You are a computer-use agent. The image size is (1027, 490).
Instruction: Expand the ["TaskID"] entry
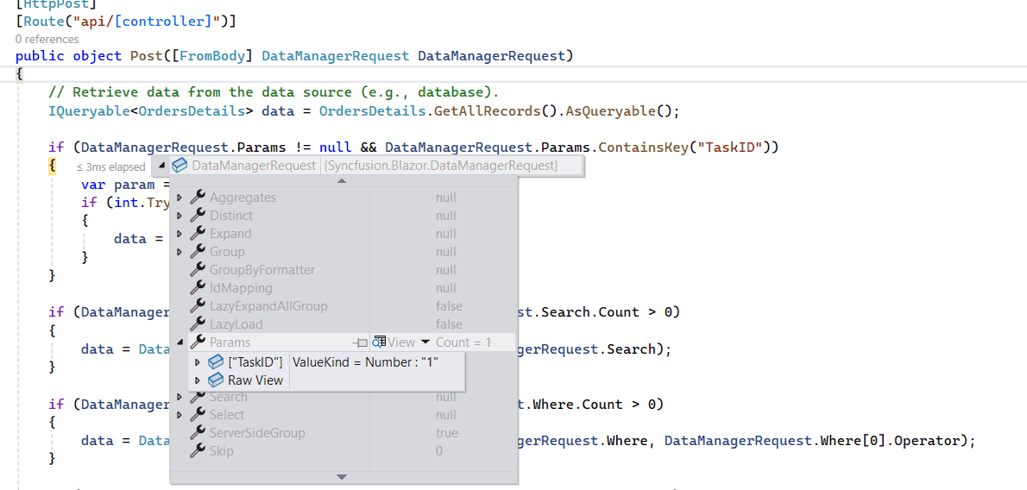tap(198, 362)
